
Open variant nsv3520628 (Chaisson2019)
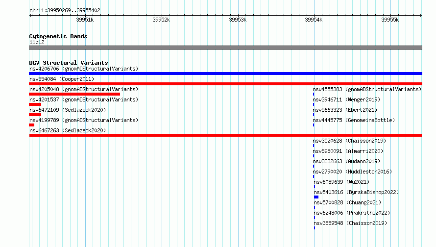(x=349, y=141)
